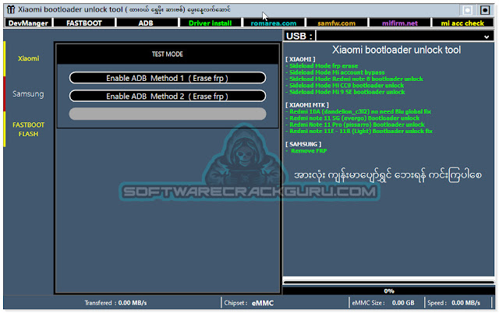
Task: Click the [ XIAOMI ] heading
Action: click(300, 59)
